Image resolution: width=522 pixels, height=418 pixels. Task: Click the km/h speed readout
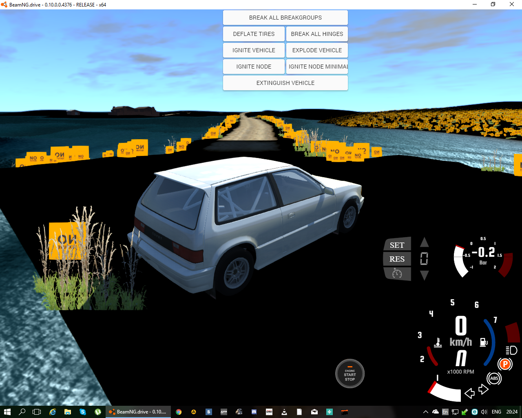461,331
